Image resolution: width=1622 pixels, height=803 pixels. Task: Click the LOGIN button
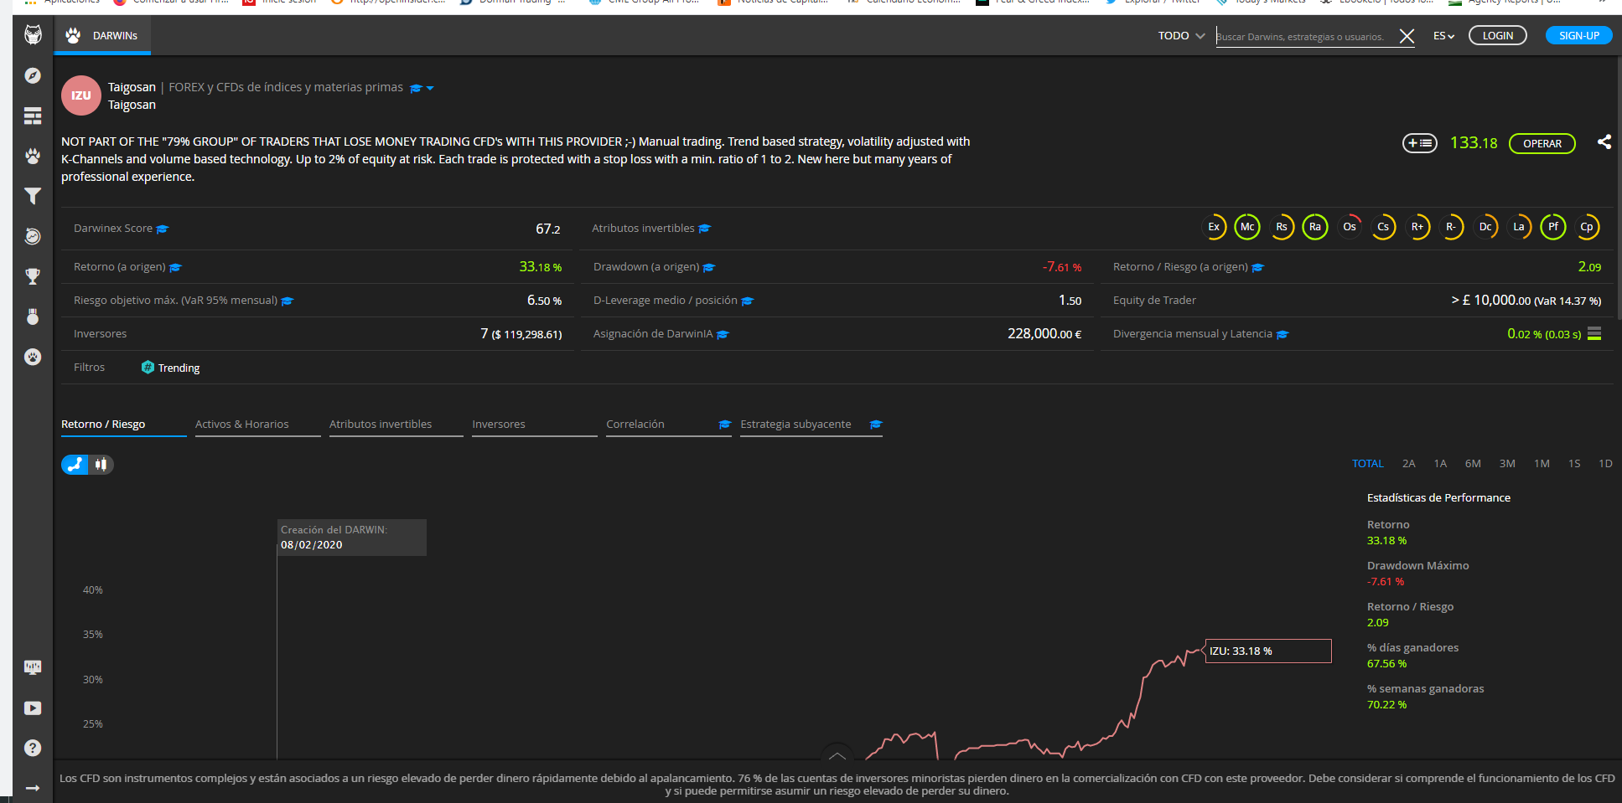1498,36
